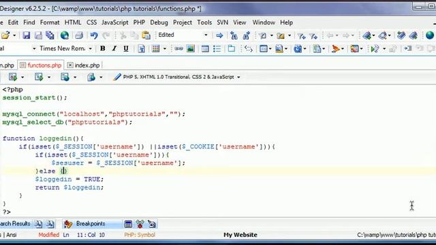Viewport: 436px width, 245px height.
Task: Open the Help menu
Action: tap(286, 22)
